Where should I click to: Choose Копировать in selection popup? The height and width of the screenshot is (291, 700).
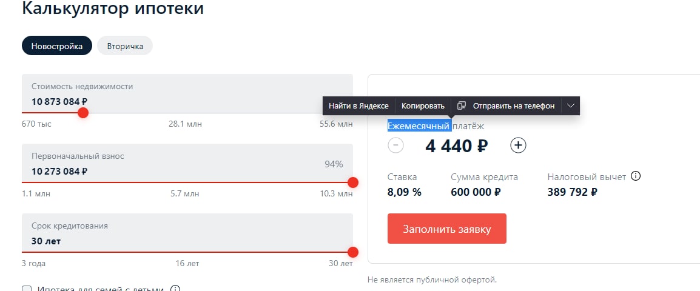point(423,105)
